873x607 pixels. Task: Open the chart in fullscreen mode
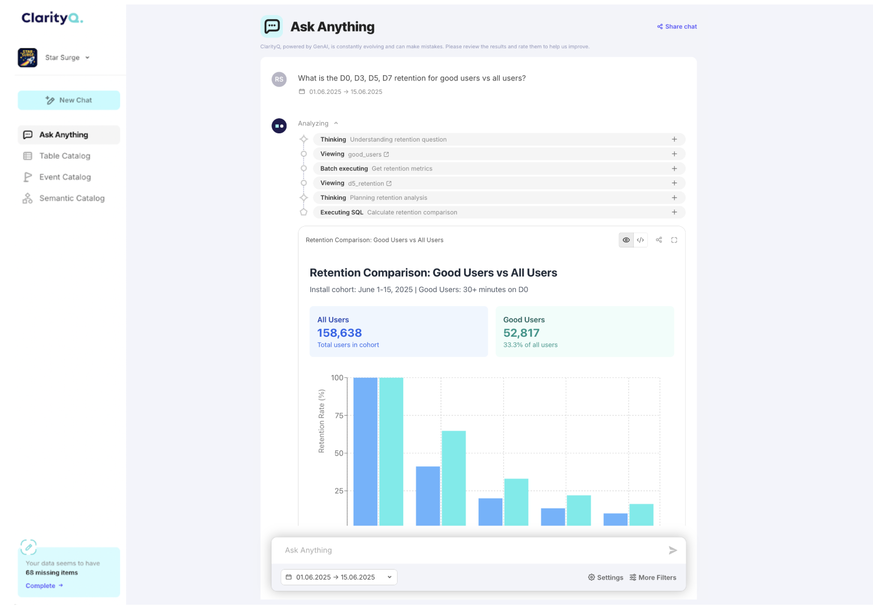[674, 240]
